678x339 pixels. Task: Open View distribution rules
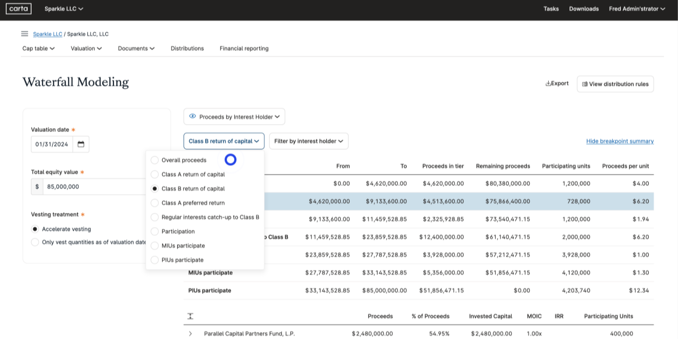(x=615, y=84)
